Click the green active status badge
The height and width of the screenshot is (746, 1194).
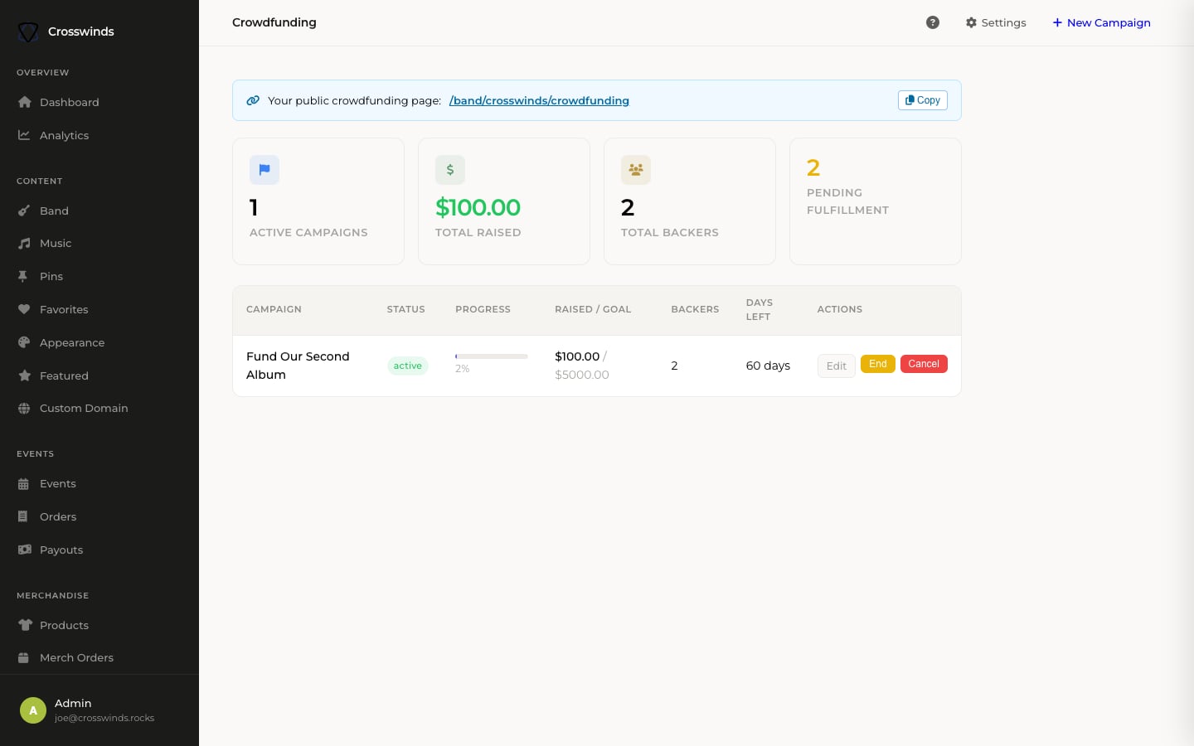(408, 366)
